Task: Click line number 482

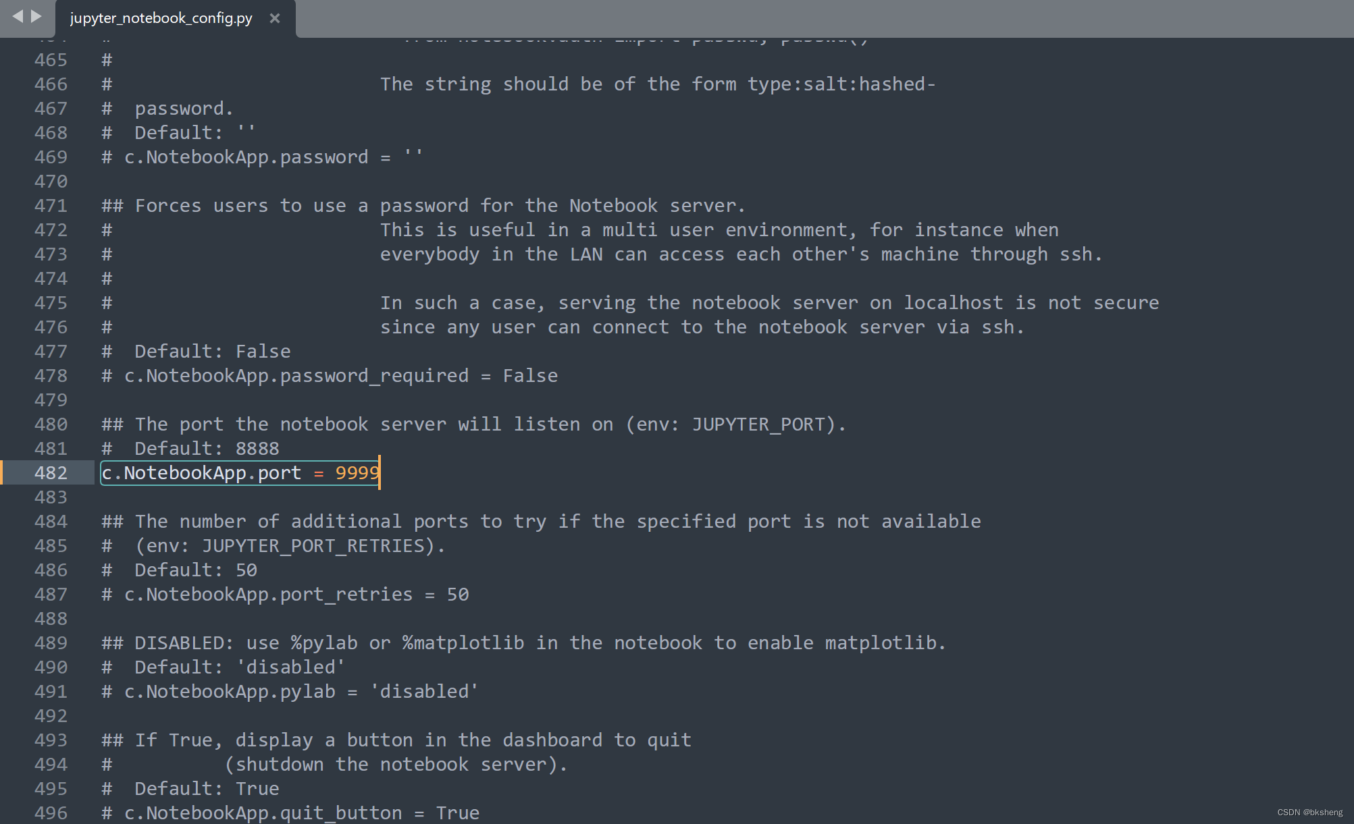Action: 51,472
